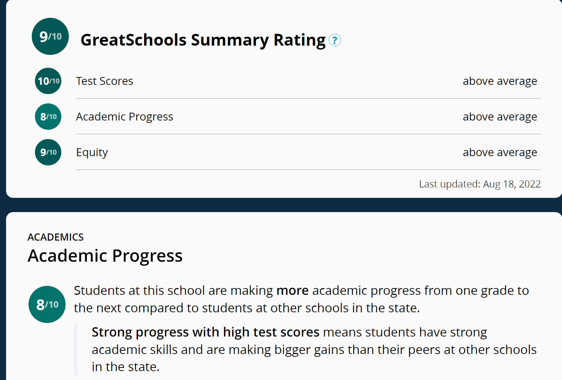Open the Equity row link
This screenshot has height=380, width=562.
[92, 153]
